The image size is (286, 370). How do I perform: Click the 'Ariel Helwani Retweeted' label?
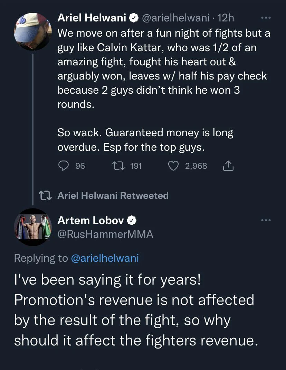point(113,195)
